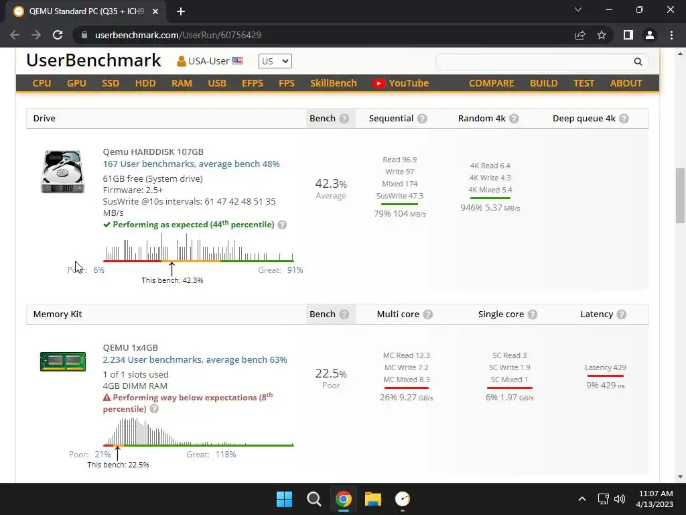Open the RAM menu item
Screen dimensions: 686x515
pyautogui.click(x=182, y=83)
